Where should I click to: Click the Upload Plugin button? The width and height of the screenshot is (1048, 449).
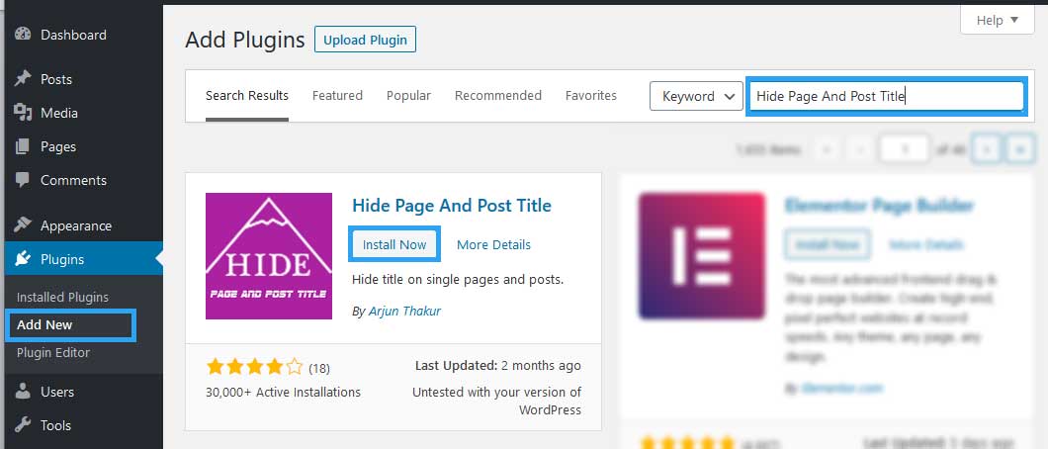pos(365,40)
